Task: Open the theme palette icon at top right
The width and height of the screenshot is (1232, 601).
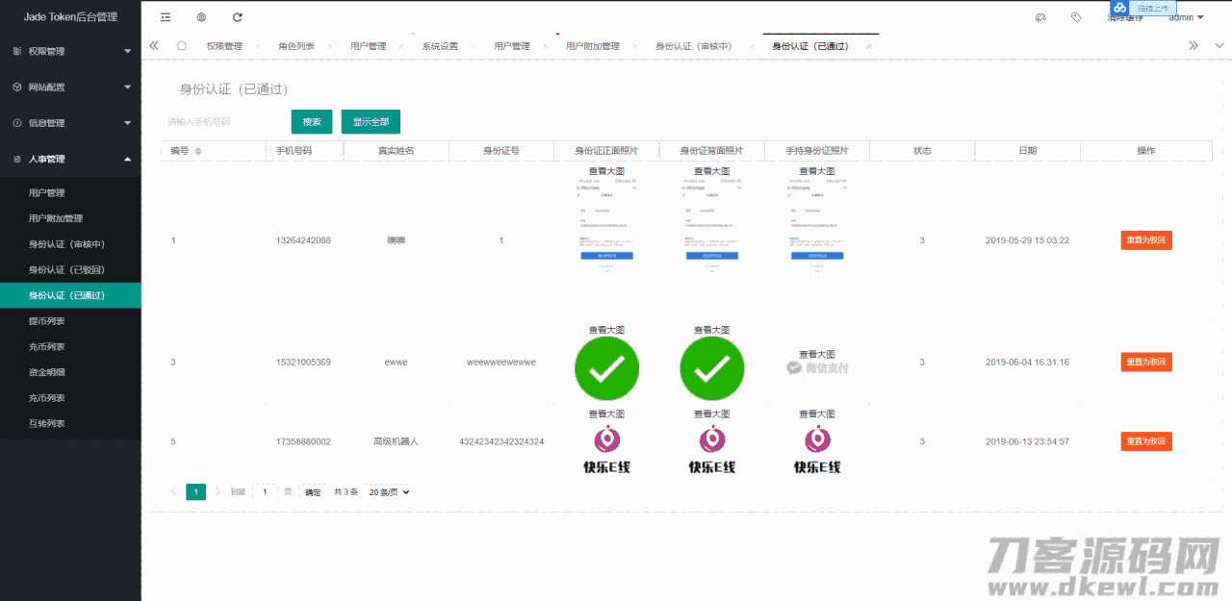Action: tap(1040, 16)
